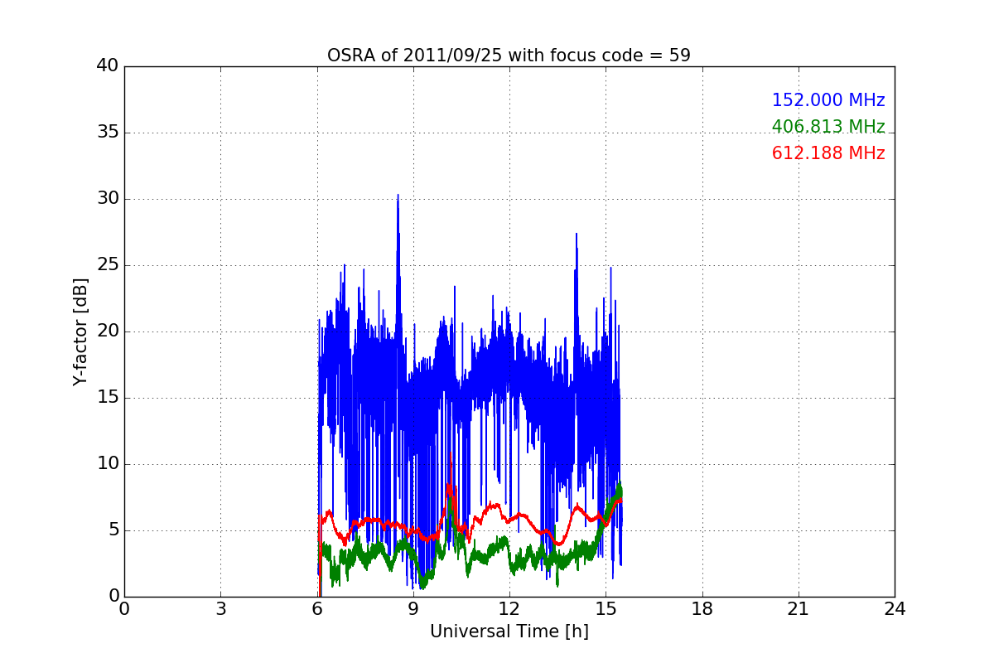Click y-axis tick label 40
Image resolution: width=994 pixels, height=663 pixels.
point(108,66)
